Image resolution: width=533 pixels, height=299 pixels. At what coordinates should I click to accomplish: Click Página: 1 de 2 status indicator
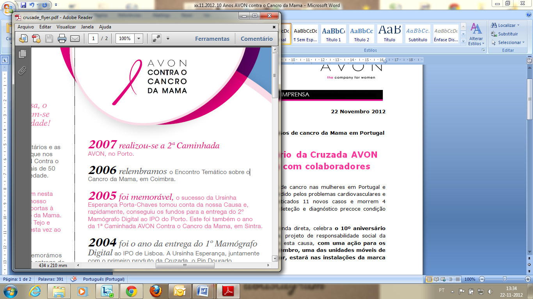[x=17, y=279]
